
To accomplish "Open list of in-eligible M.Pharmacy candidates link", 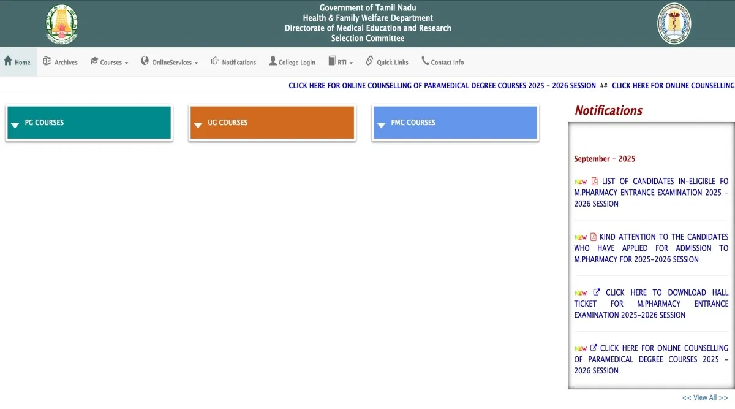I will [x=651, y=193].
